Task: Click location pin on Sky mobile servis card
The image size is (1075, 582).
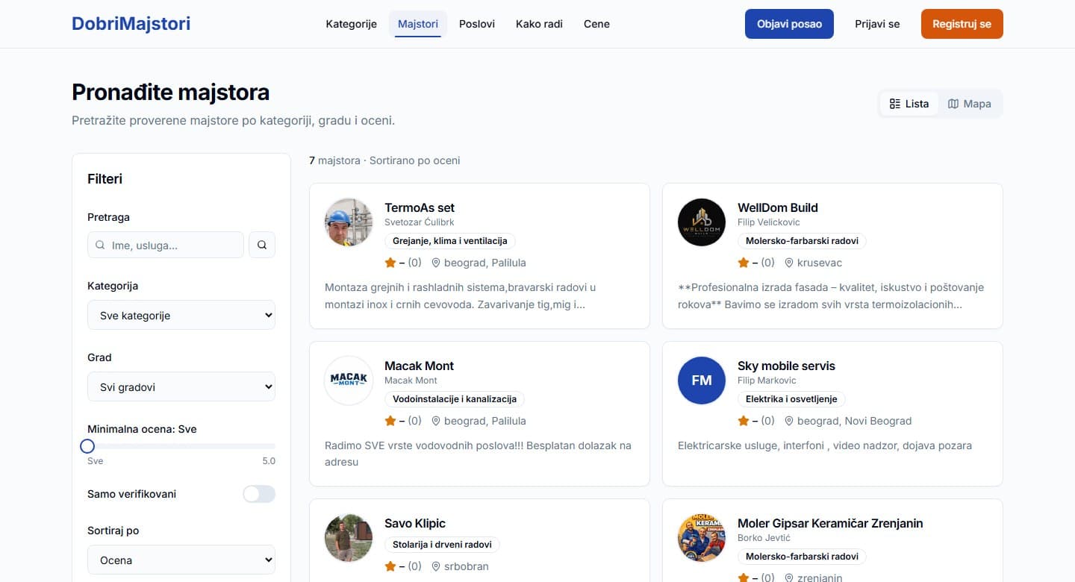Action: coord(789,421)
